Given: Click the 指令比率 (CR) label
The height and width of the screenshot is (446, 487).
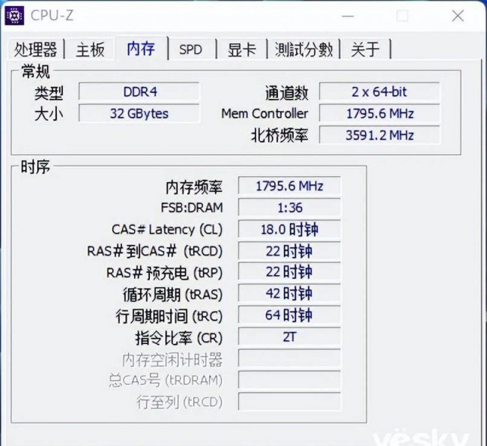Looking at the screenshot, I should click(x=179, y=337).
